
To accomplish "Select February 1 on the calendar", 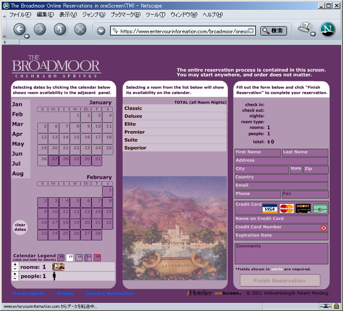I will click(108, 191).
